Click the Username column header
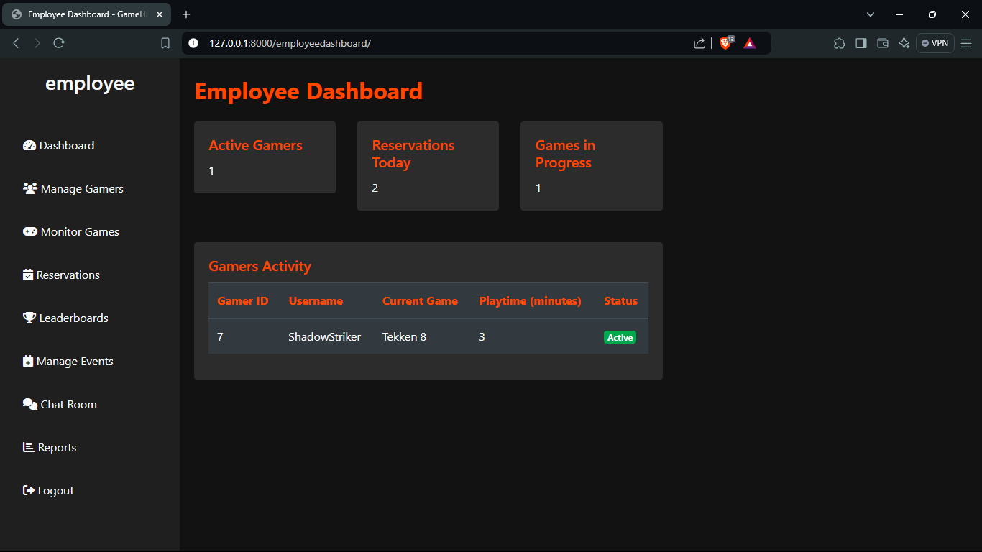 [x=316, y=301]
